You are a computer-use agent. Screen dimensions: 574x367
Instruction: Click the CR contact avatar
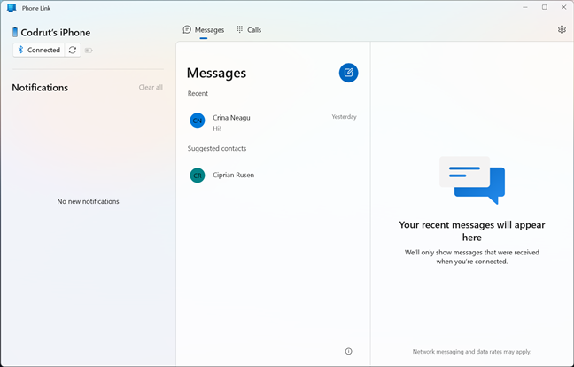click(x=197, y=175)
